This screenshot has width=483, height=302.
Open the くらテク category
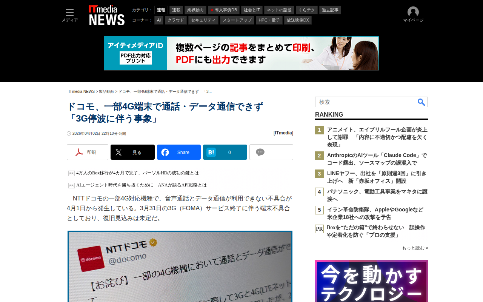pos(307,10)
